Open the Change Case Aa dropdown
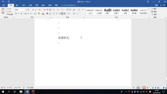The height and width of the screenshot is (94, 167). pyautogui.click(x=40, y=10)
